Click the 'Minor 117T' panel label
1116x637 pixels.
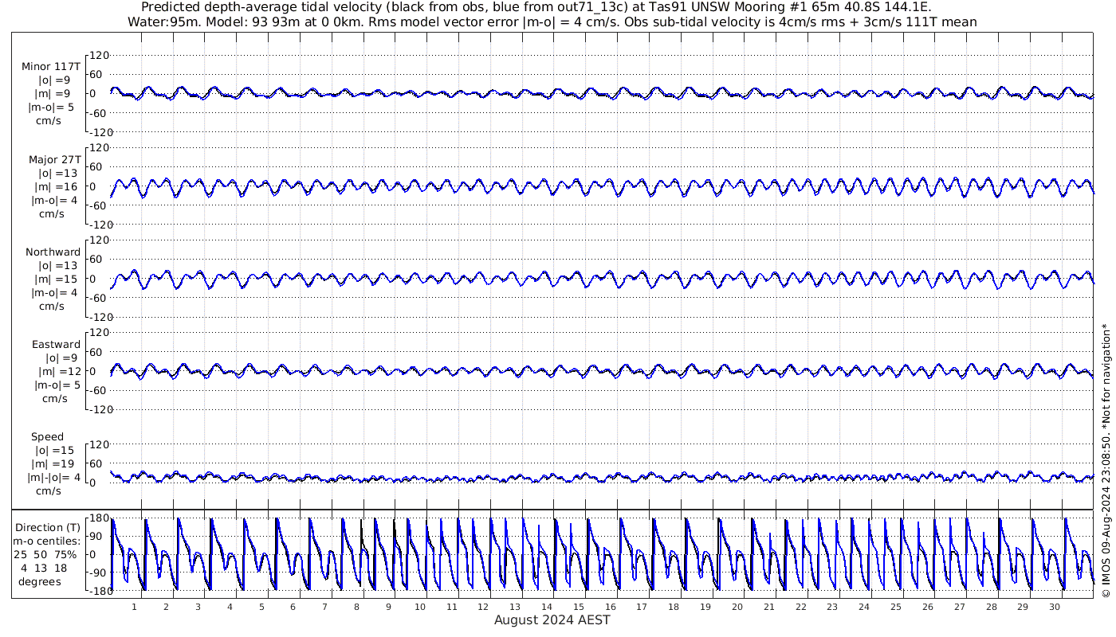[x=52, y=66]
